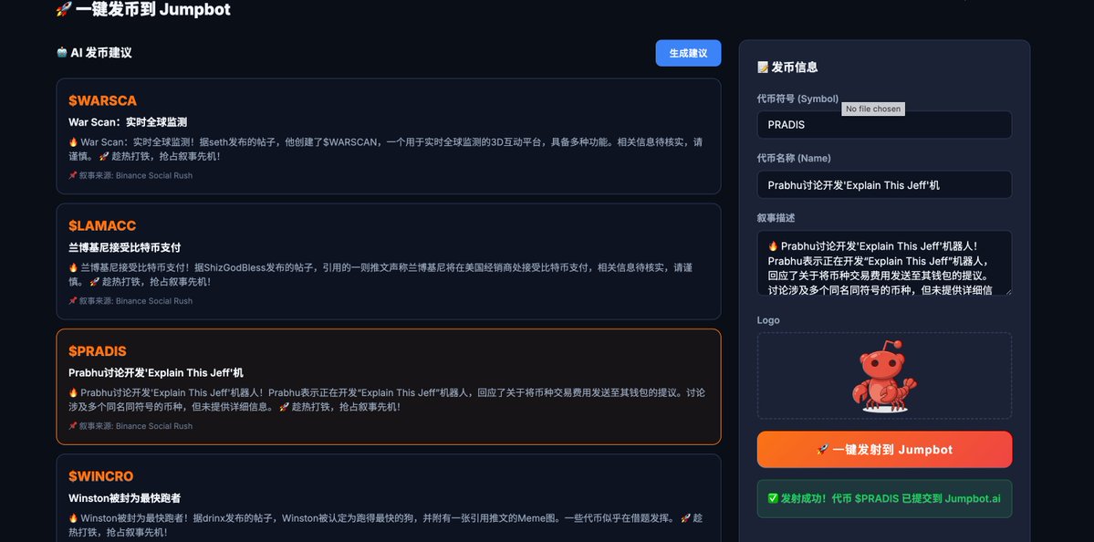Click the fire icon in $WARSCA description

click(x=73, y=142)
